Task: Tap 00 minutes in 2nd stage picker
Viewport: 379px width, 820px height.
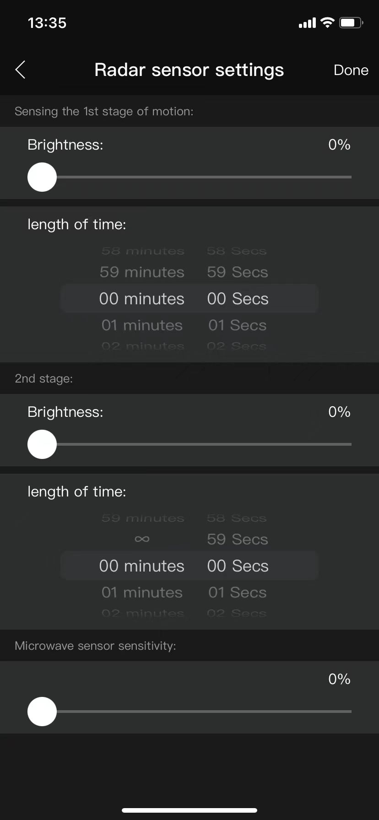Action: pos(142,566)
